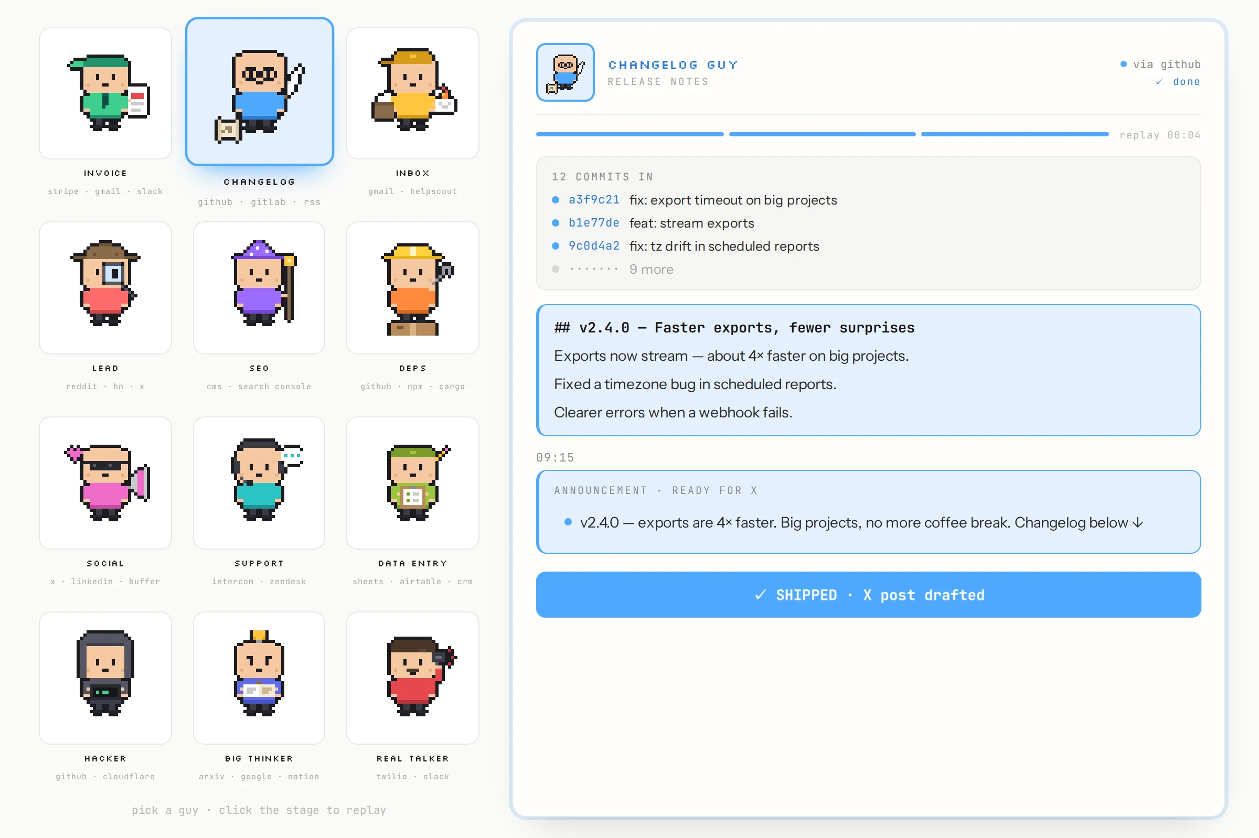The image size is (1259, 838).
Task: Pick the Inbox guy with mail bag
Action: [412, 93]
